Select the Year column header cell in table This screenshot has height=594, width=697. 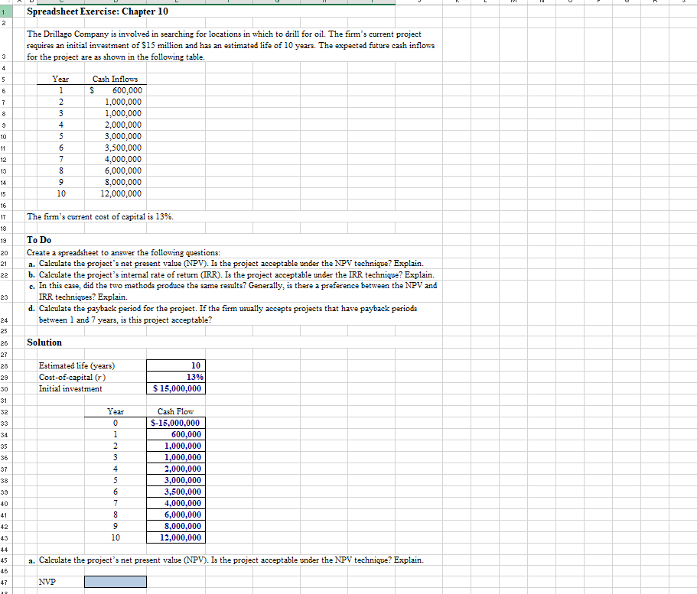60,79
